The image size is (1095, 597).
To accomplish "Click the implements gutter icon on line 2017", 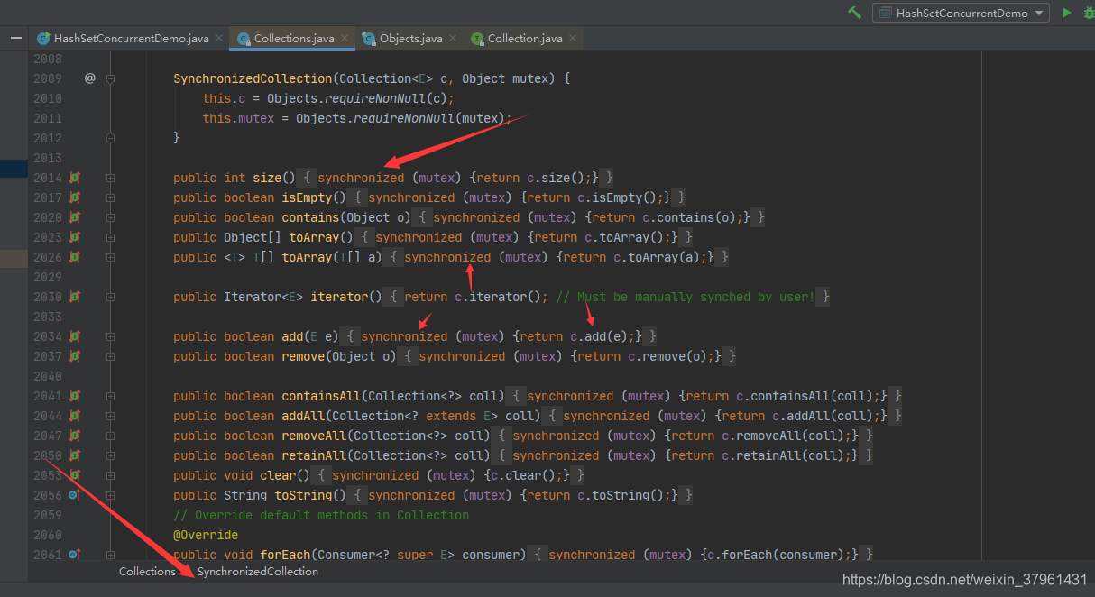I will (74, 197).
